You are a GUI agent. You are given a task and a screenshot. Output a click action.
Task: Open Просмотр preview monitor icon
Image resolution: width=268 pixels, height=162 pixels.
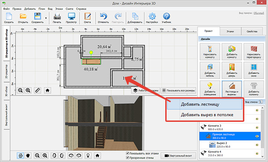(x=71, y=18)
